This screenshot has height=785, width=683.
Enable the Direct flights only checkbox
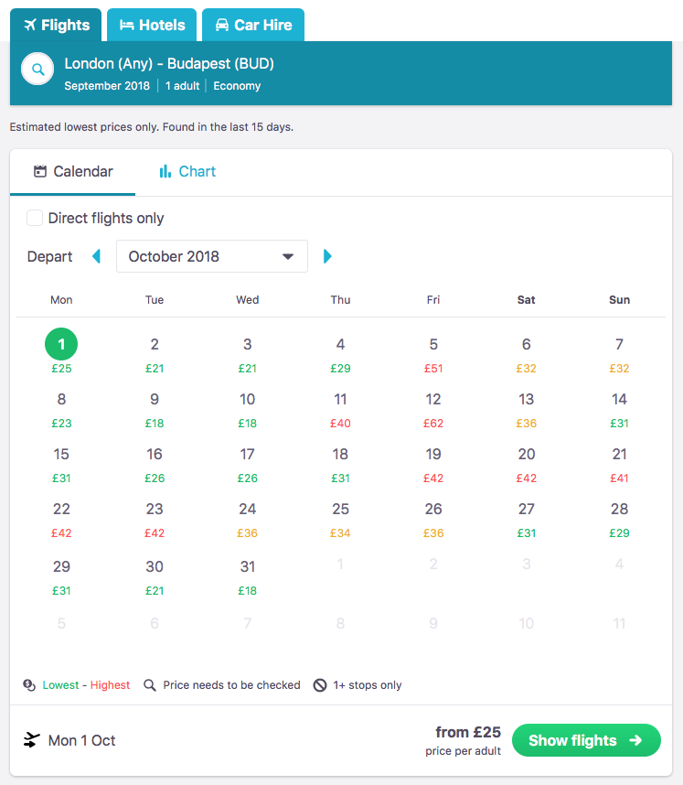click(34, 218)
